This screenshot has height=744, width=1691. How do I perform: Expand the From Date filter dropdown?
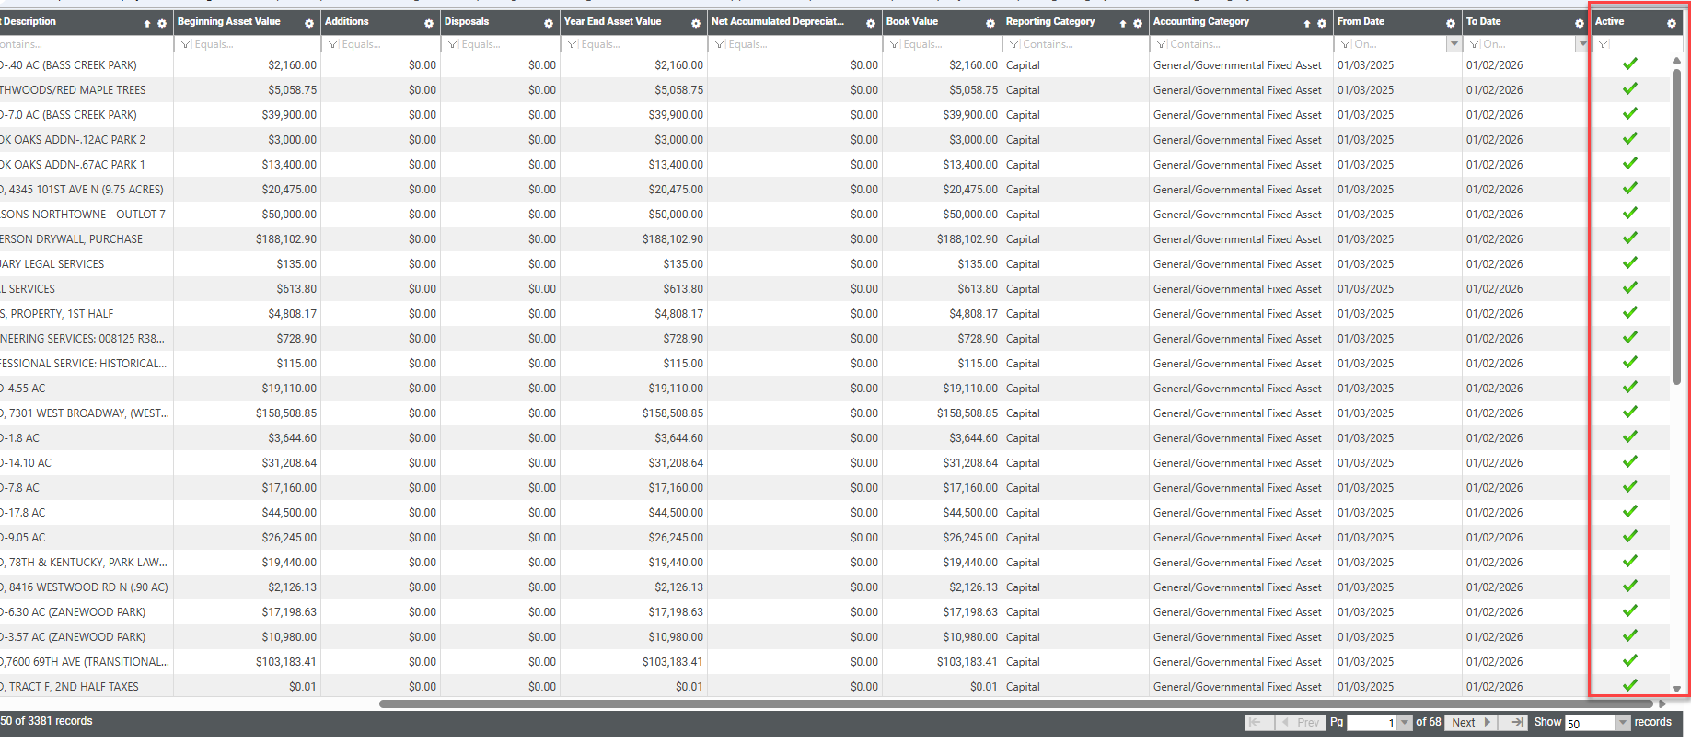pyautogui.click(x=1454, y=44)
